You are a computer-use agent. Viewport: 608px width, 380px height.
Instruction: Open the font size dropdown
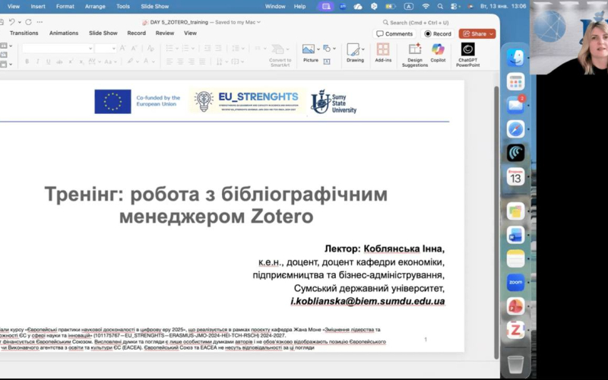pos(113,49)
